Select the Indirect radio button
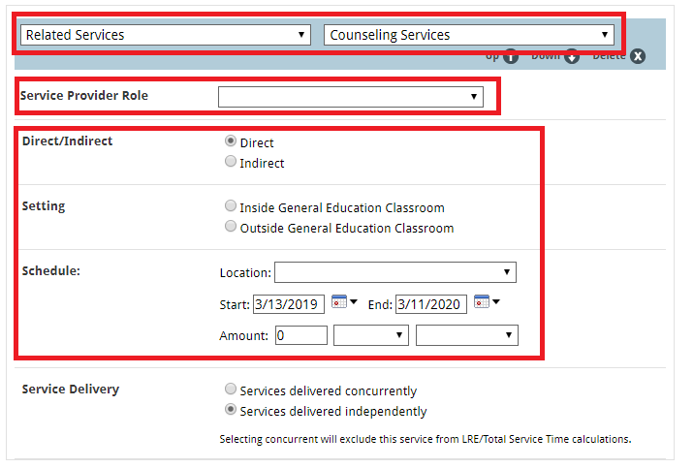Screen dimensions: 694x468 tap(230, 162)
